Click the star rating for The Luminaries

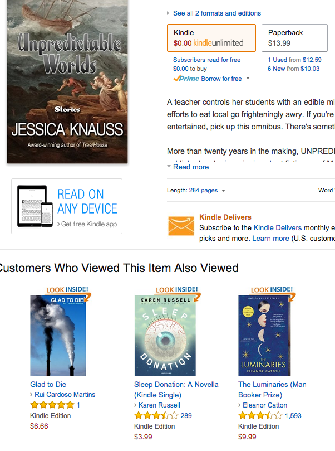point(260,416)
